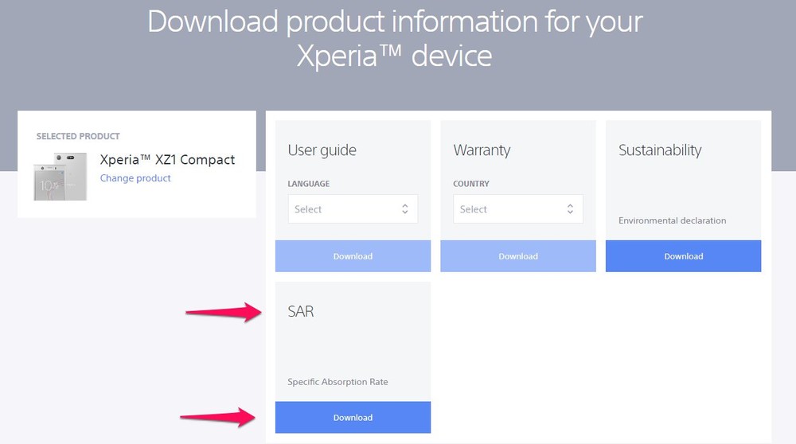Screen dimensions: 796x444
Task: Click the up-down chevron icon in Language select
Action: [x=404, y=209]
